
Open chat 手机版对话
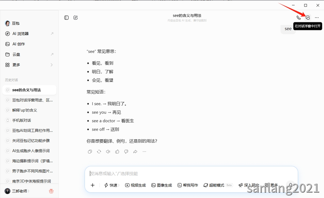pos(29,121)
